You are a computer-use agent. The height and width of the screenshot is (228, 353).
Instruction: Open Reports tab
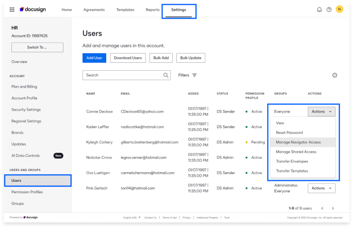[x=153, y=10]
